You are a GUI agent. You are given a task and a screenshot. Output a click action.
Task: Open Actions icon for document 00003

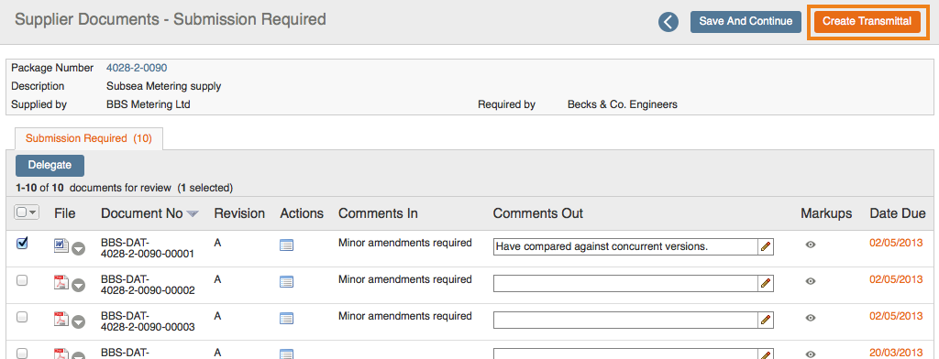287,319
